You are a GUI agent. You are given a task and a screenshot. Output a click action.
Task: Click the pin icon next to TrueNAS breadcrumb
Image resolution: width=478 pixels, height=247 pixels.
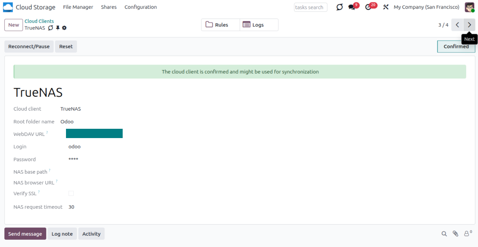(58, 28)
